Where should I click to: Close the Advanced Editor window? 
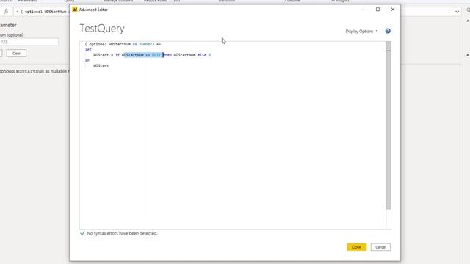point(393,10)
